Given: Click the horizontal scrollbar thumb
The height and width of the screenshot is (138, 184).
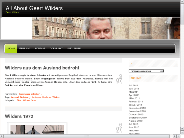Looking at the screenshot, I should click(x=87, y=136).
